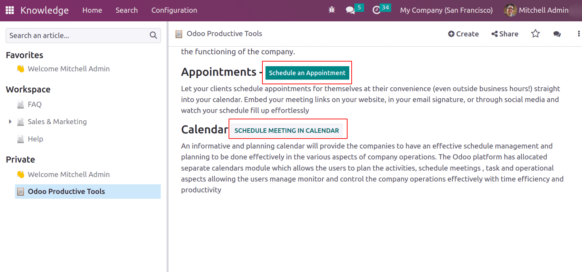Select Odoo Productive Tools in sidebar
582x272 pixels.
point(88,192)
